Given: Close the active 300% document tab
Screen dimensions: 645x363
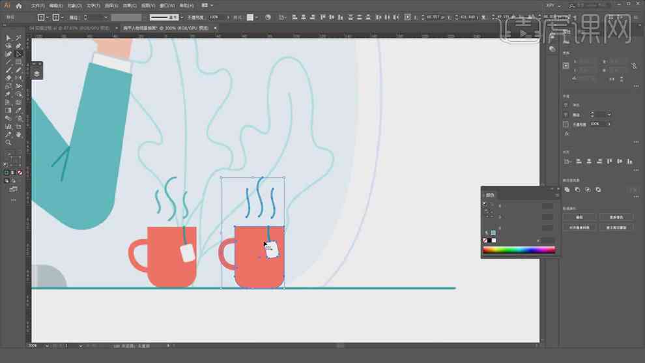Looking at the screenshot, I should click(215, 28).
